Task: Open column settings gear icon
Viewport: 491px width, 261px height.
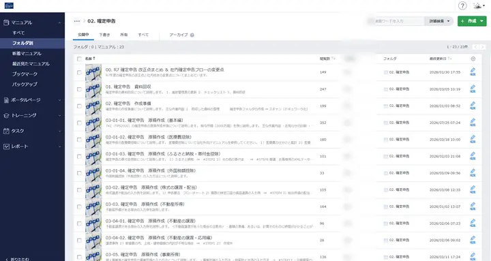Action: 473,59
